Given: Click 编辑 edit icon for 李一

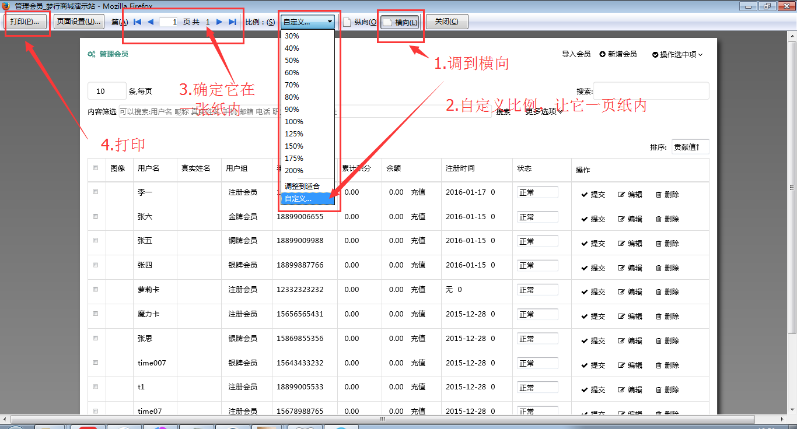Looking at the screenshot, I should [621, 195].
